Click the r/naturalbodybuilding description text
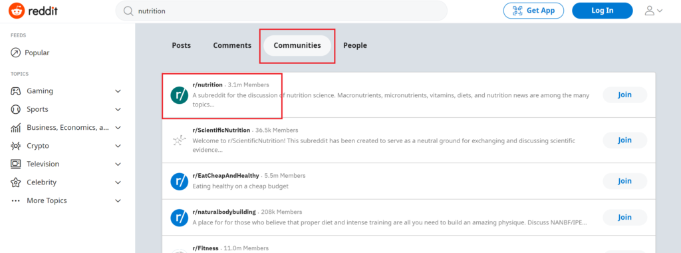Image resolution: width=681 pixels, height=253 pixels. coord(390,222)
